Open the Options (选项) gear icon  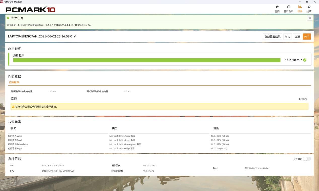pyautogui.click(x=309, y=7)
